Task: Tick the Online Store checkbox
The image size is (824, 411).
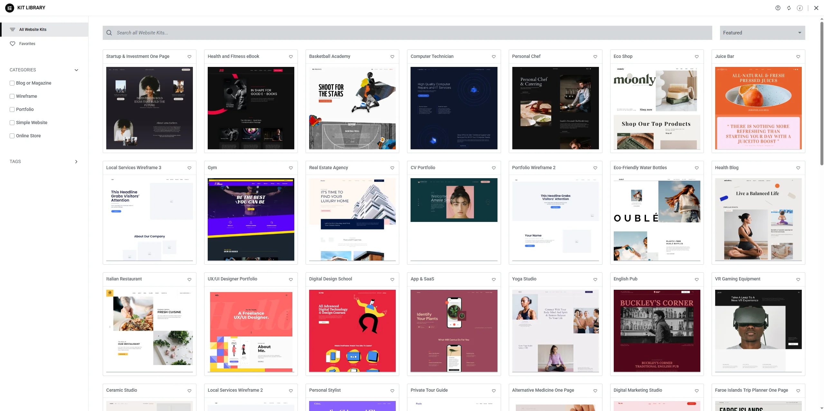Action: click(x=12, y=136)
